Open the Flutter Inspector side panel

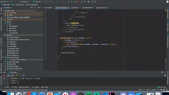168,13
